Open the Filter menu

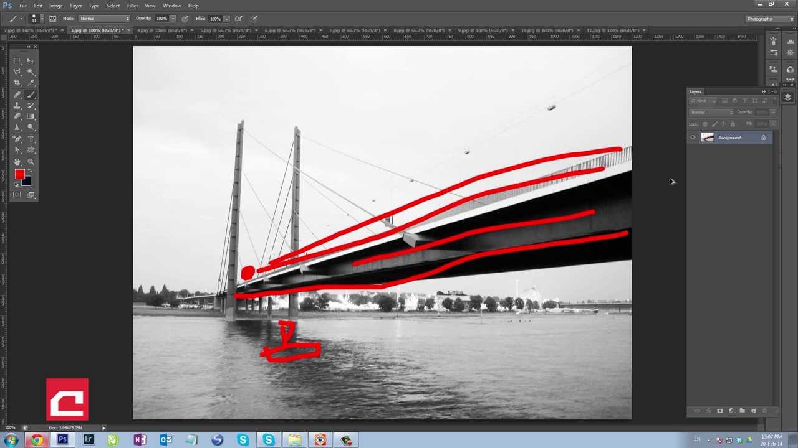tap(132, 6)
